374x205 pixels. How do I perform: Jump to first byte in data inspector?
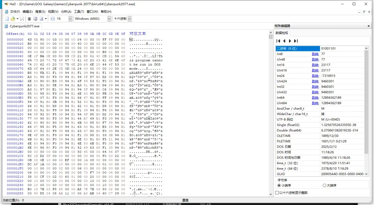278,41
